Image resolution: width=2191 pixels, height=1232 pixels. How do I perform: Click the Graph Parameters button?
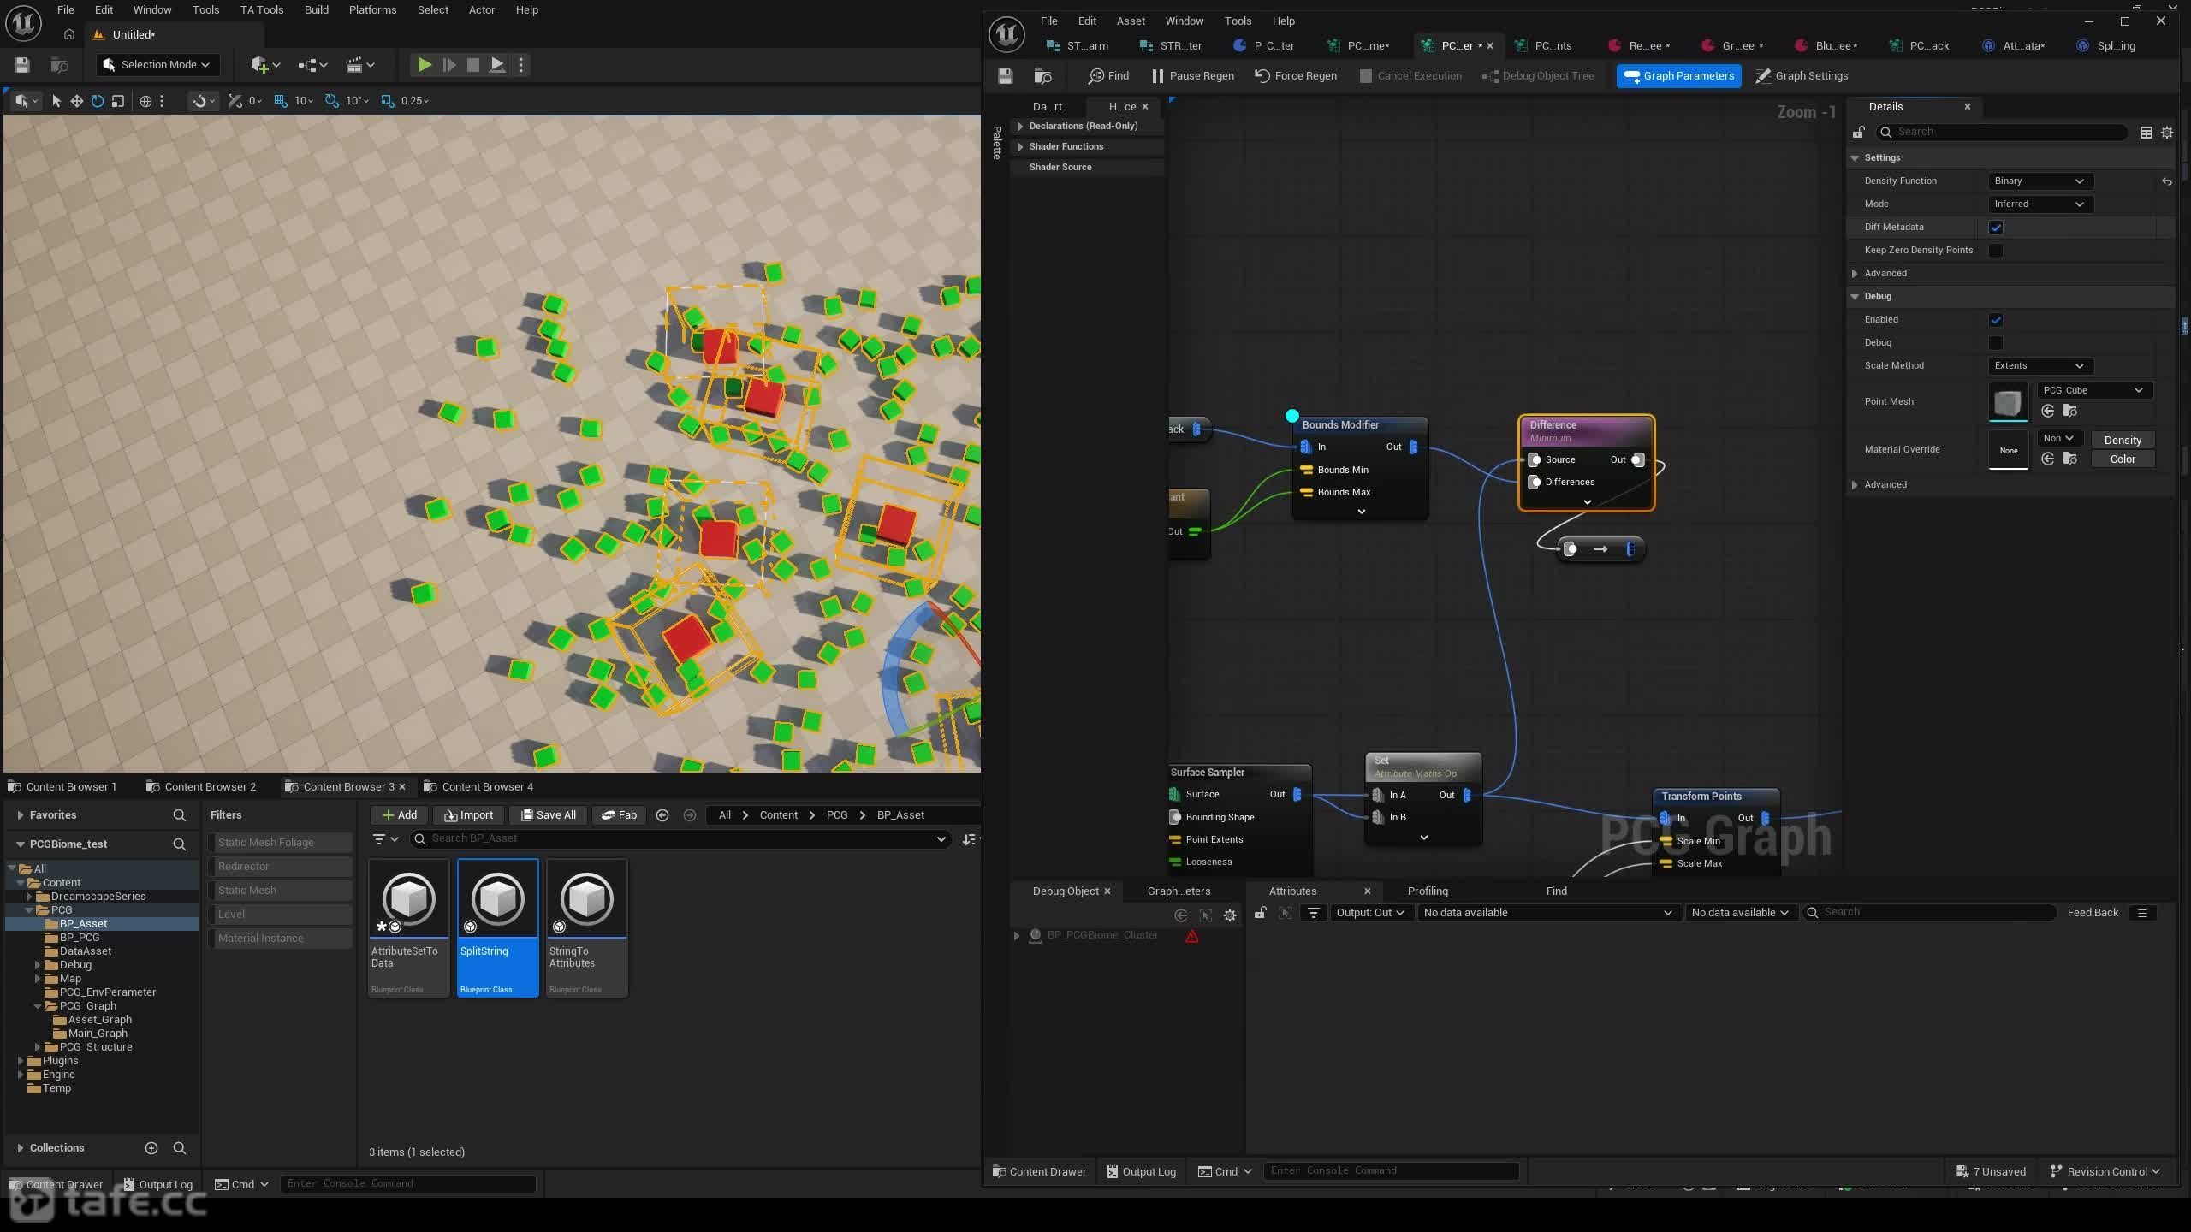(x=1679, y=76)
